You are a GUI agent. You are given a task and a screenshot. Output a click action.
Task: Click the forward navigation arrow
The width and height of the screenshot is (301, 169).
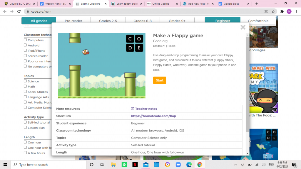(x=12, y=11)
